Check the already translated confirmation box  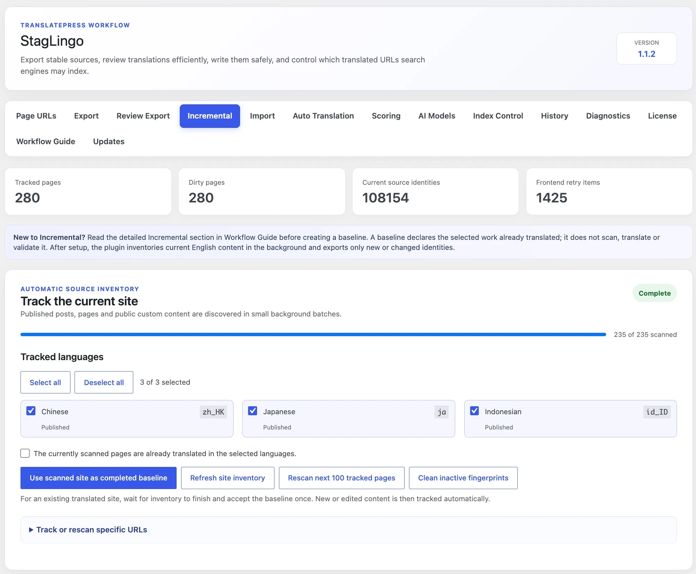pyautogui.click(x=25, y=453)
